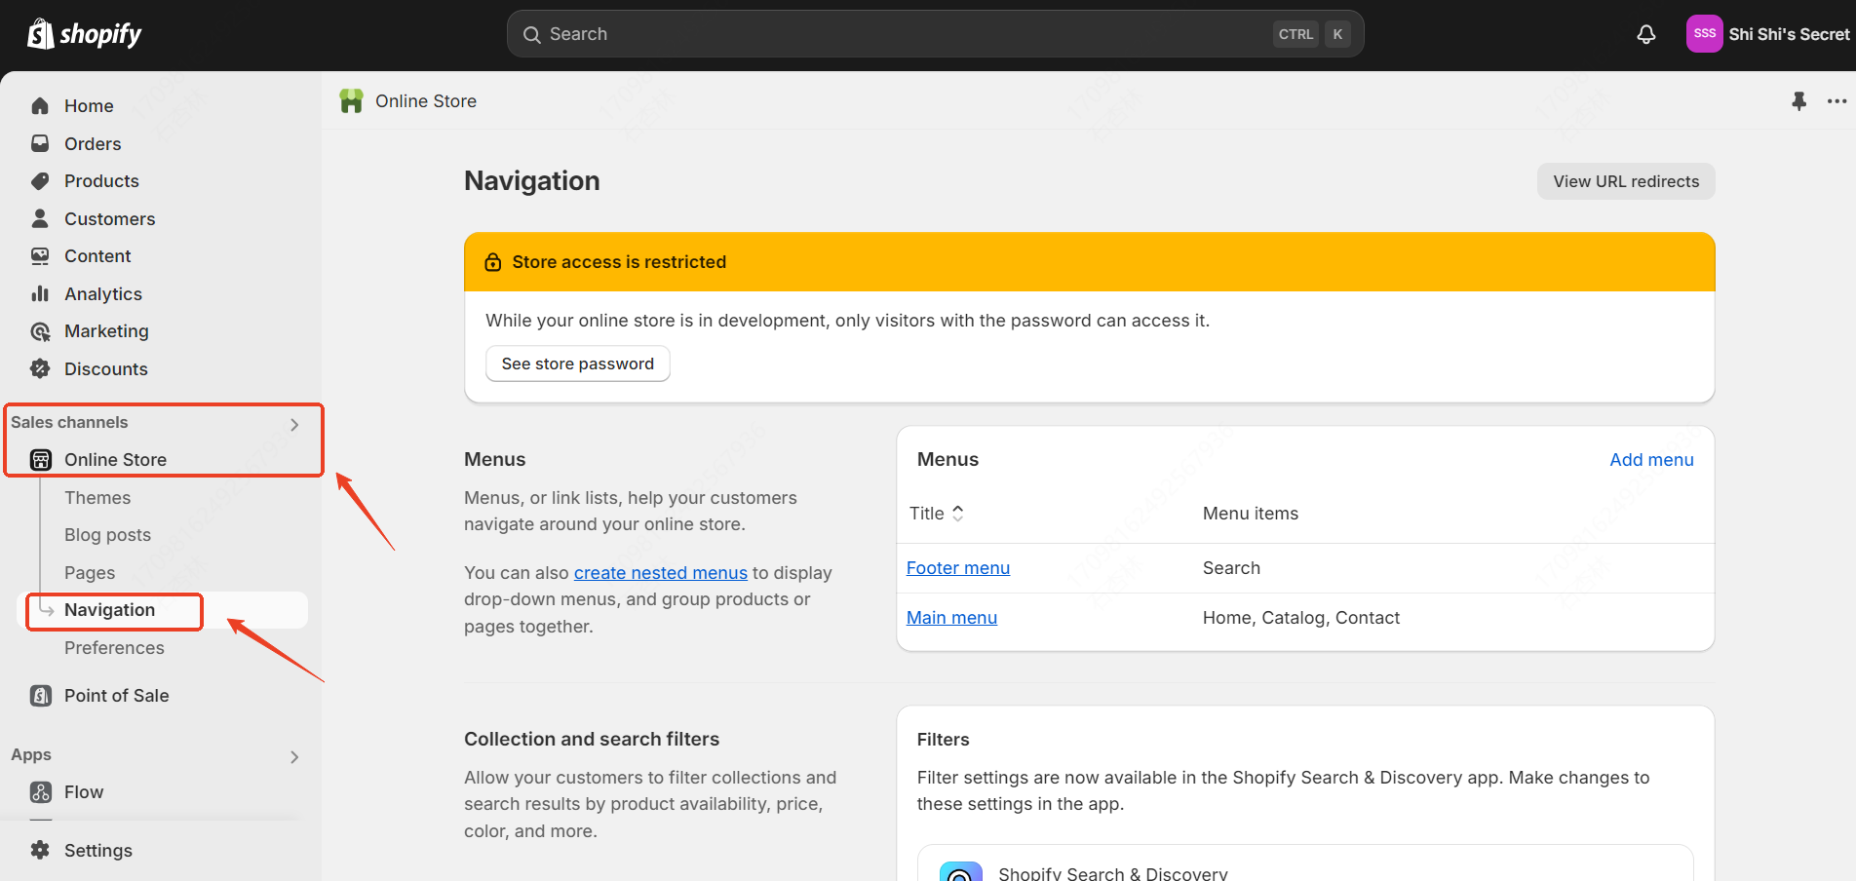Click the Discounts badge icon
Screen dimensions: 1856x881
[x=40, y=368]
